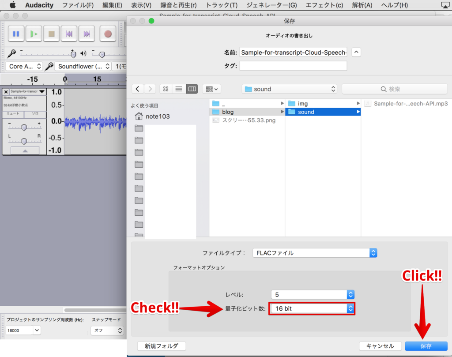Go forward with the right chevron button
Screen dimensions: 452x357
150,89
